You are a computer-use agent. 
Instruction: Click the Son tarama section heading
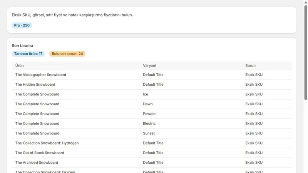(22, 46)
